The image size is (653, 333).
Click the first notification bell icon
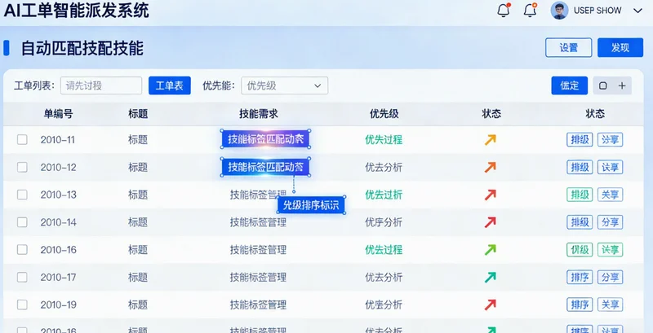(x=503, y=11)
